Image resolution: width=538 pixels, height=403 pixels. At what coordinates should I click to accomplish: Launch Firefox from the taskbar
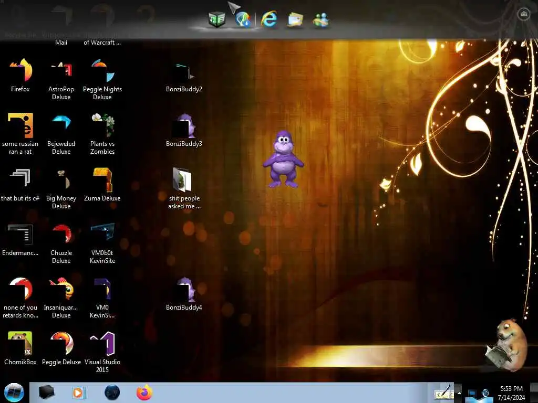[144, 393]
